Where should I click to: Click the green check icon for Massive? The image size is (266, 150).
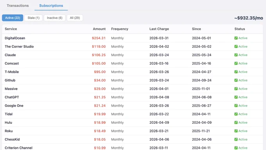pyautogui.click(x=236, y=89)
